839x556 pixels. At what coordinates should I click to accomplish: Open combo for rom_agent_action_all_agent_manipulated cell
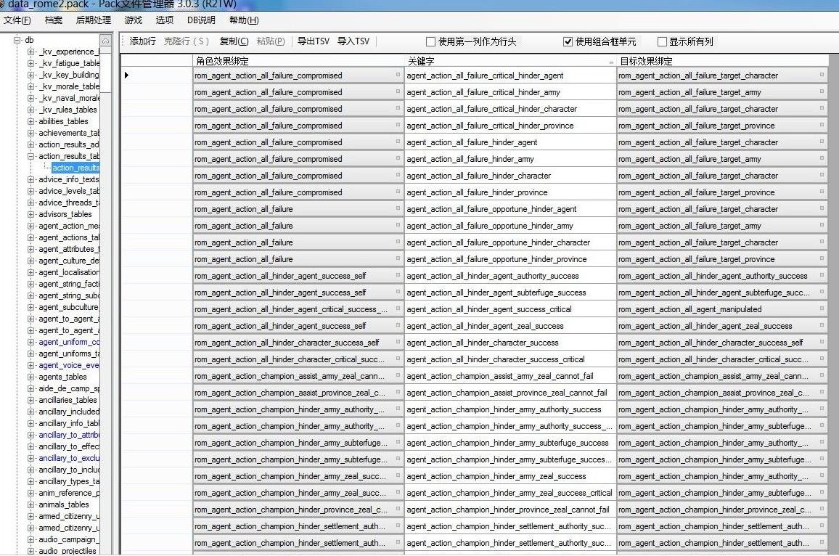pyautogui.click(x=822, y=308)
